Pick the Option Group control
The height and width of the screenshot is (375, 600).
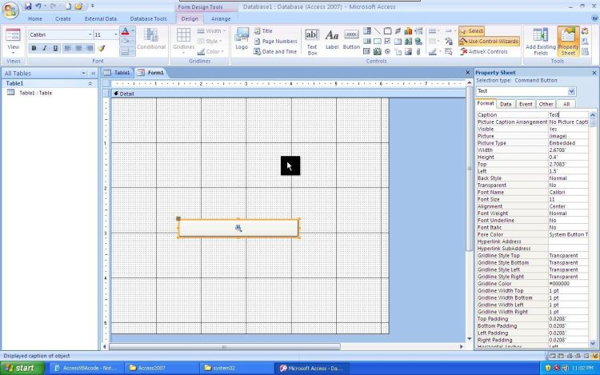tap(388, 30)
